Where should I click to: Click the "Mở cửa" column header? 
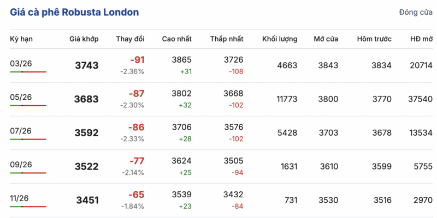point(326,39)
